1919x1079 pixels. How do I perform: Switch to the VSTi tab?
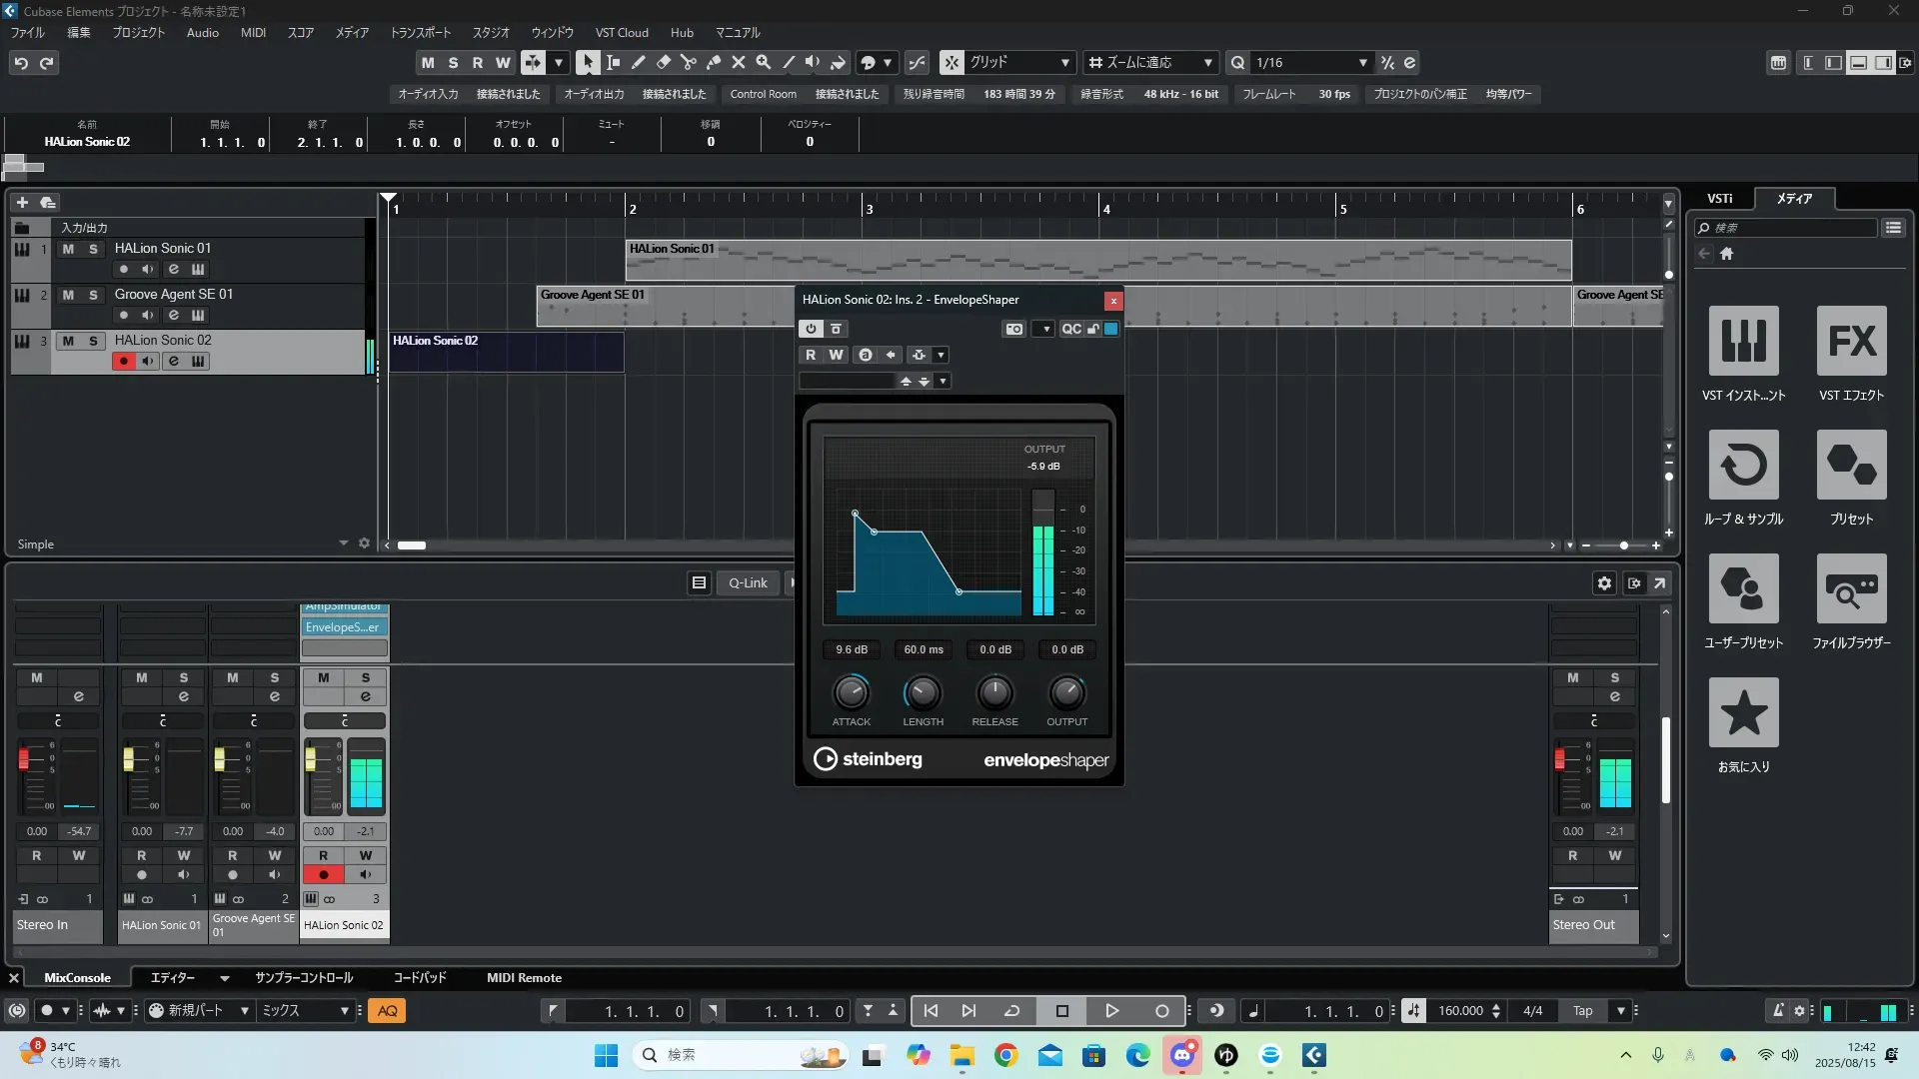point(1719,199)
